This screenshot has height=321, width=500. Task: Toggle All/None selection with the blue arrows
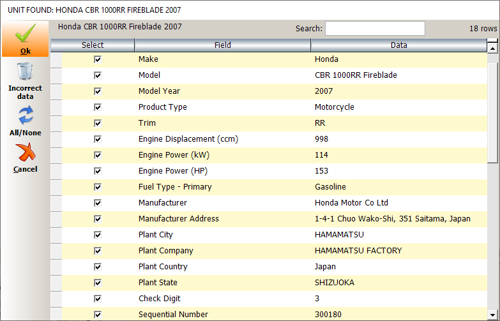tap(26, 115)
